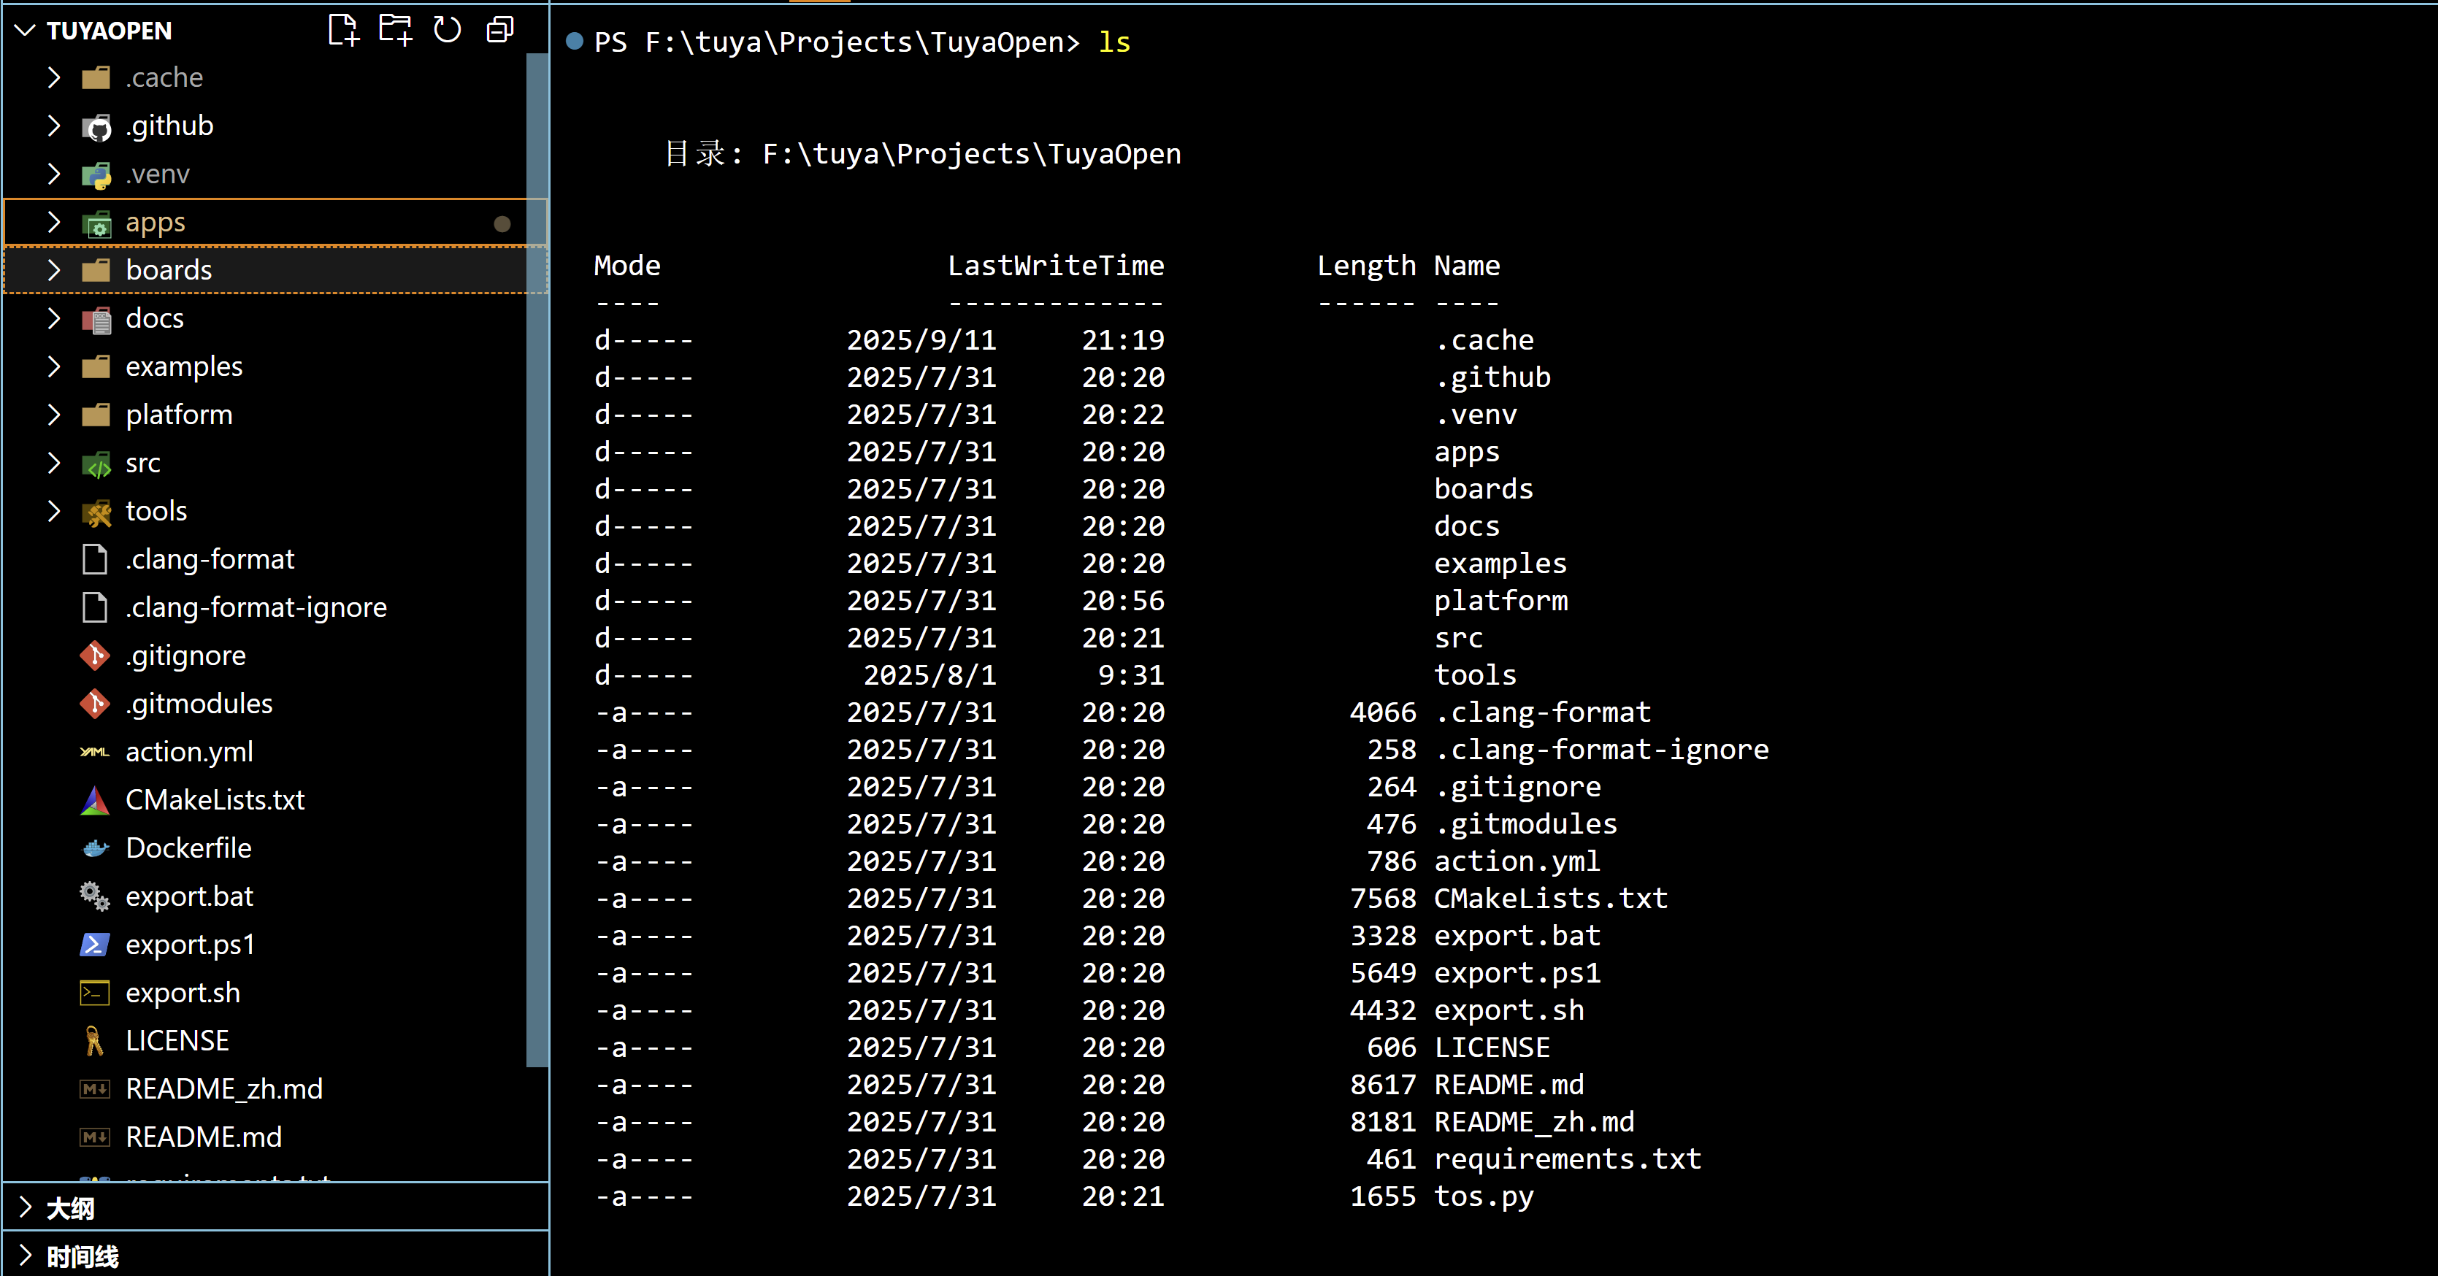Viewport: 2438px width, 1276px height.
Task: Click the modified dot on apps folder
Action: tap(502, 224)
